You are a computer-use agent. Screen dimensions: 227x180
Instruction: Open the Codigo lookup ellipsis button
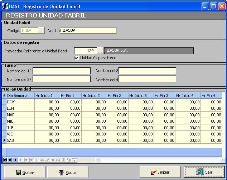click(x=42, y=31)
